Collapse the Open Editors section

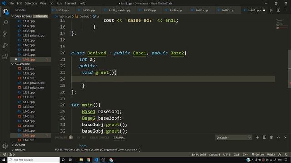(x=30, y=16)
